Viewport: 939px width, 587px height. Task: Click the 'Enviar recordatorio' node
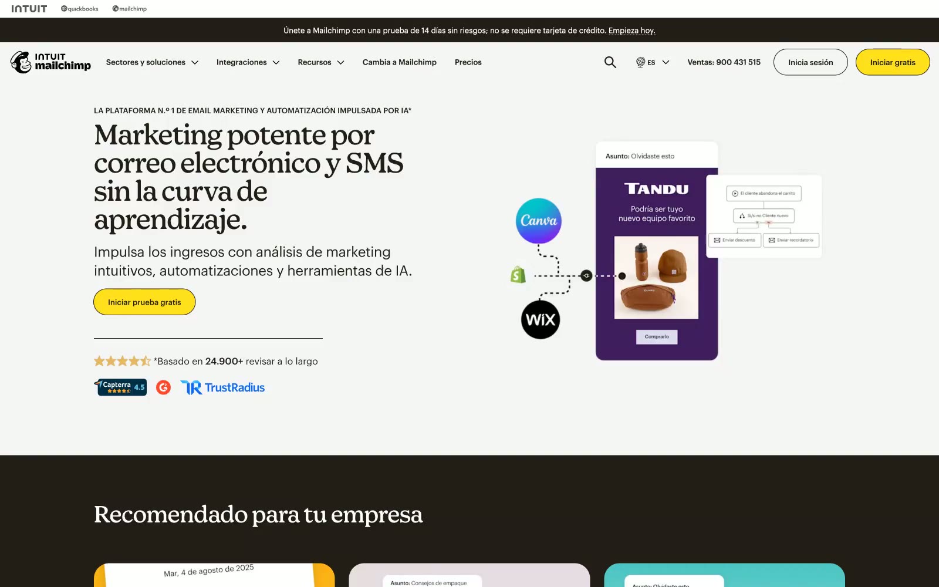point(791,240)
